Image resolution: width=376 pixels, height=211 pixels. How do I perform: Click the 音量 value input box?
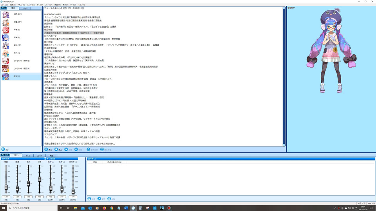point(6,197)
